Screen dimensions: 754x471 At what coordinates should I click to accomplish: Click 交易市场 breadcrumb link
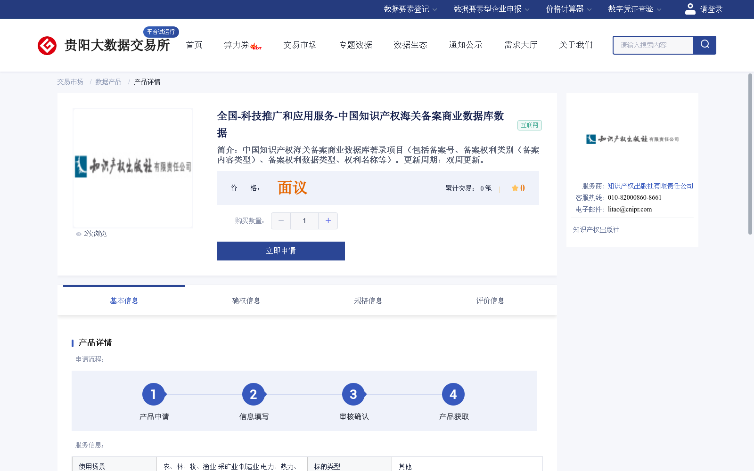click(x=70, y=82)
